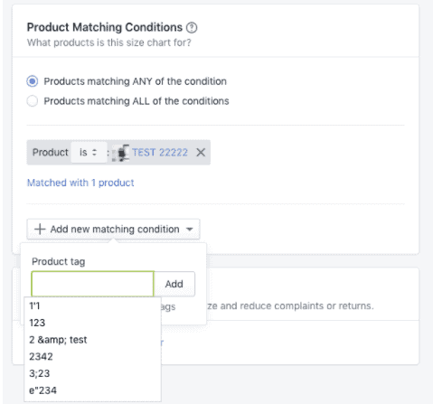The image size is (433, 404).
Task: Click the help question mark icon
Action: 192,28
